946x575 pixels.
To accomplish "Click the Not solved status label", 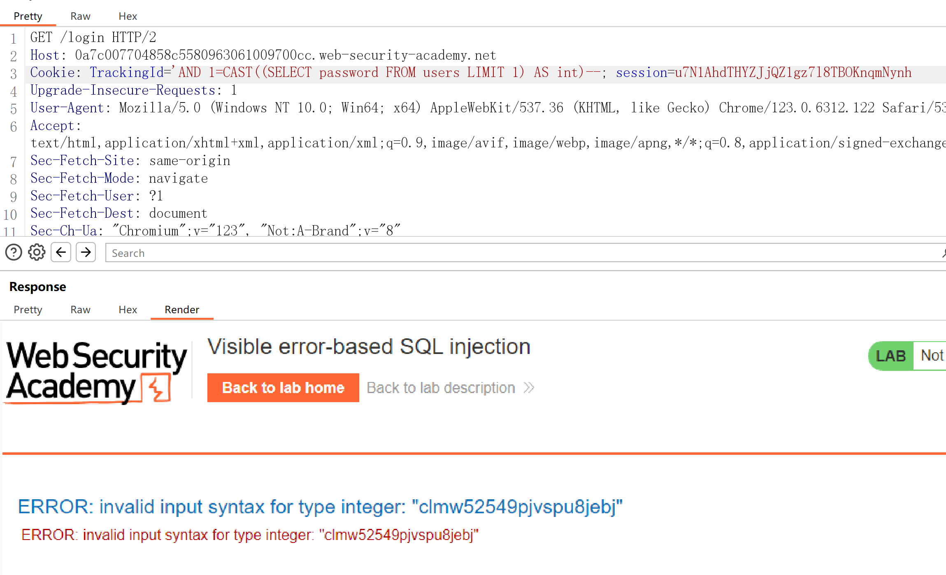I will pos(932,356).
